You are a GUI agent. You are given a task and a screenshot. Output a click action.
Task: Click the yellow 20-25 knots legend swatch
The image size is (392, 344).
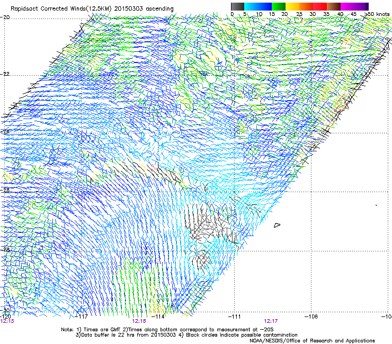[292, 6]
